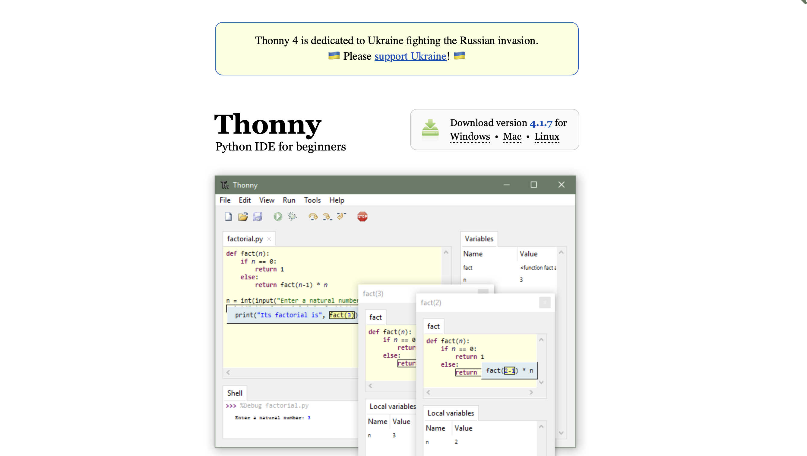The width and height of the screenshot is (807, 456).
Task: Click the Save floppy disk icon
Action: point(257,217)
